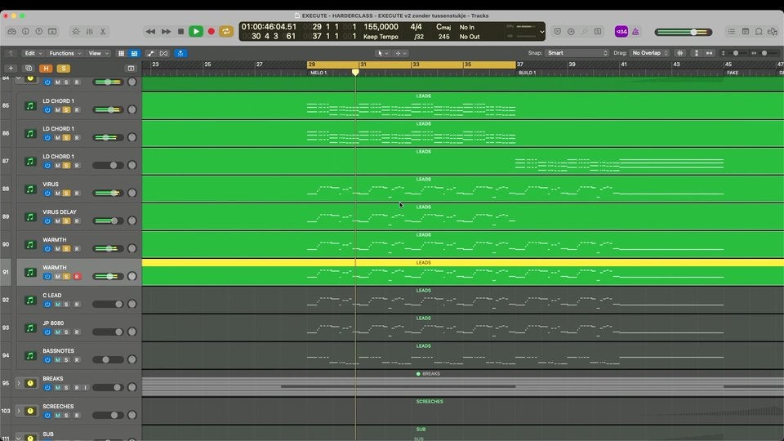Open the Drag mode No Overlap dropdown

tap(650, 53)
